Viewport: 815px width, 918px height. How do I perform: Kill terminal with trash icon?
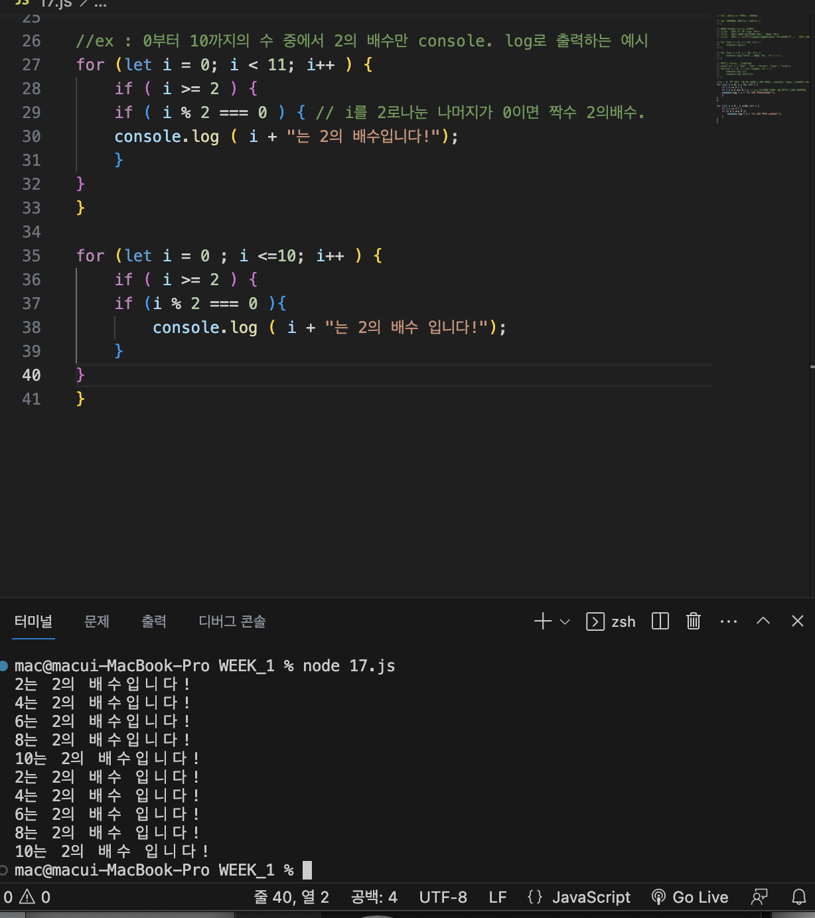click(x=694, y=622)
